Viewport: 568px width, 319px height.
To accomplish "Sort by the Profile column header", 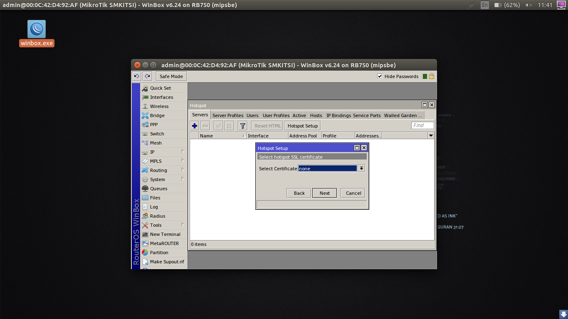I will coord(338,136).
